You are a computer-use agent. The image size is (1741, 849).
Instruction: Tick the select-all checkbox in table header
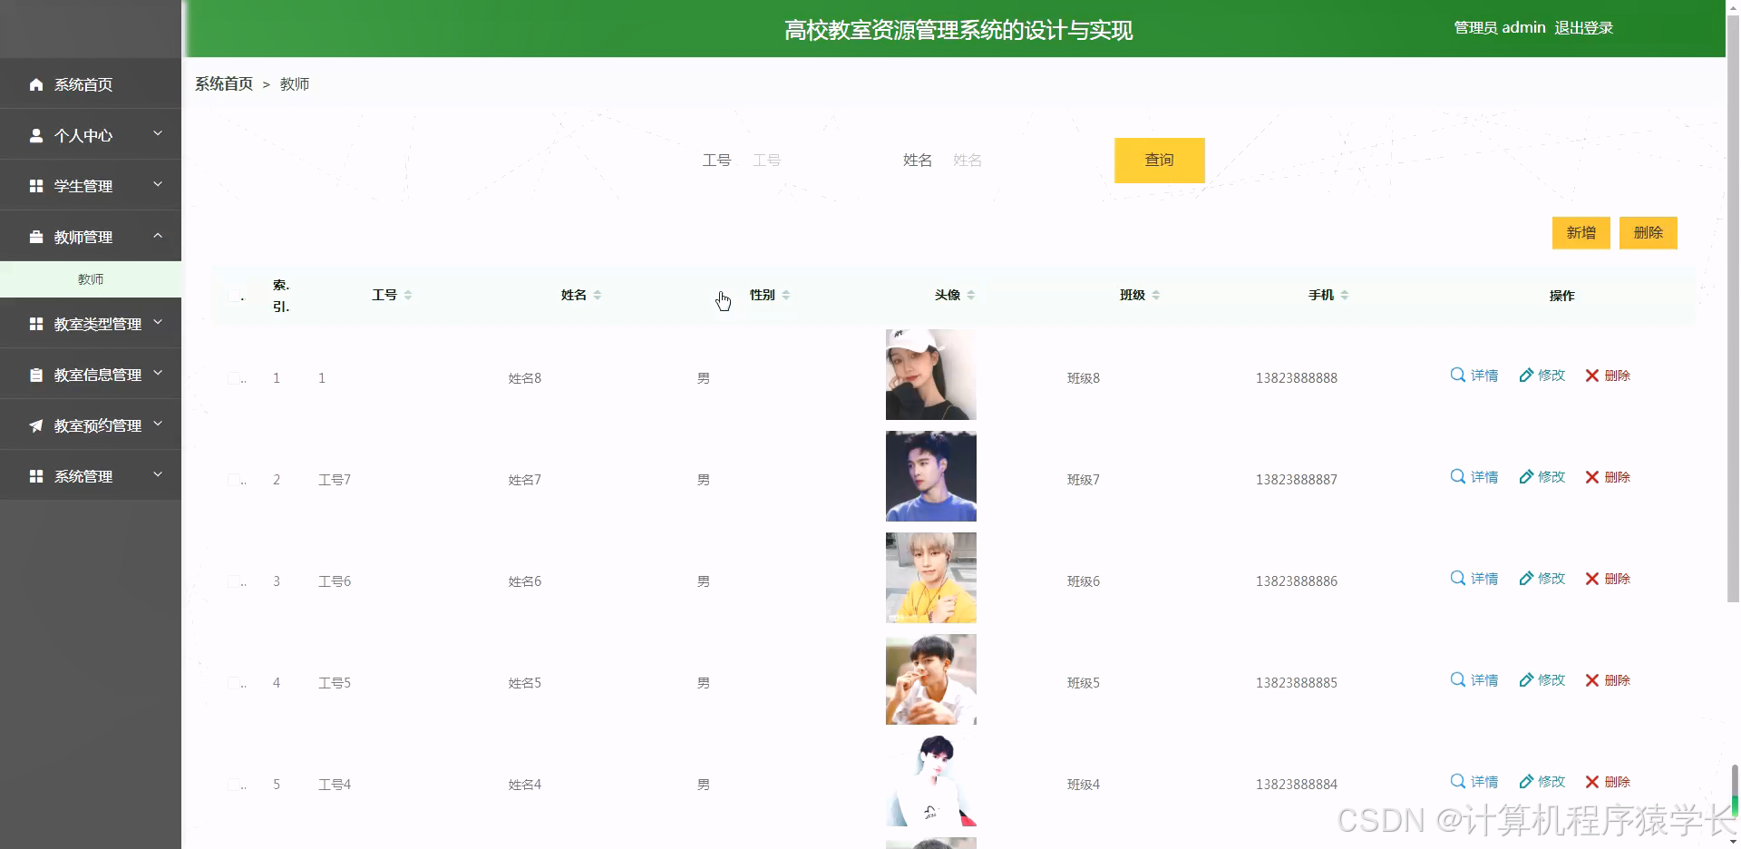coord(234,295)
